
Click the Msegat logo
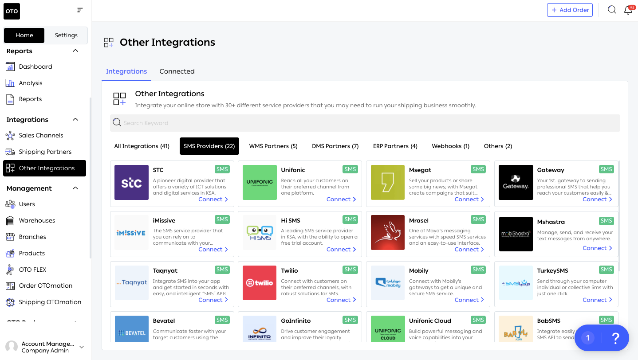click(388, 182)
